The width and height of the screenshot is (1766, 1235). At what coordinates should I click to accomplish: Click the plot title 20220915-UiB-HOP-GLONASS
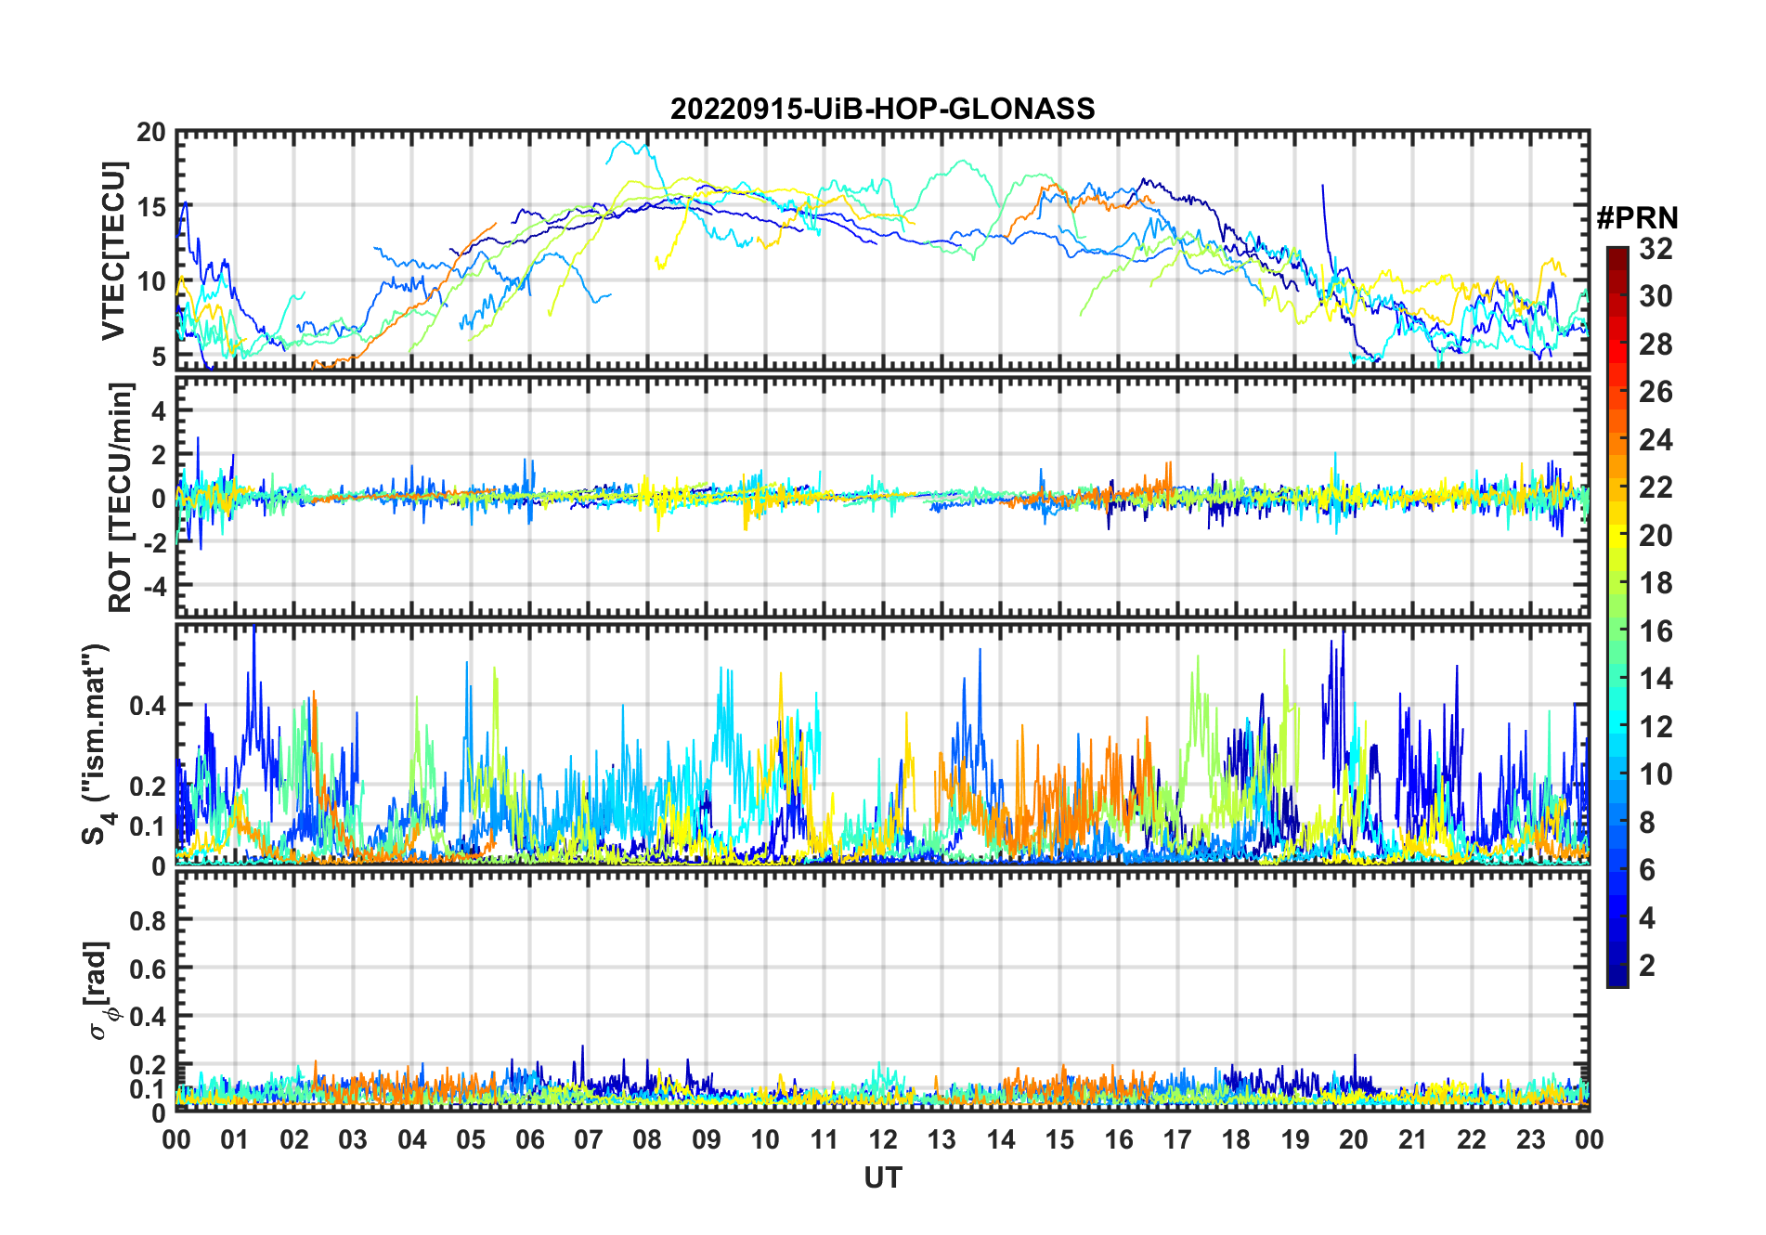(882, 109)
